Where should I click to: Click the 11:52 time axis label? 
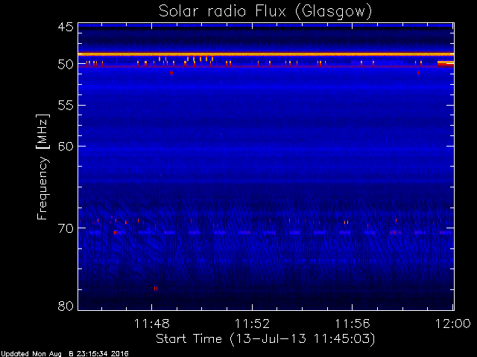[x=252, y=324]
